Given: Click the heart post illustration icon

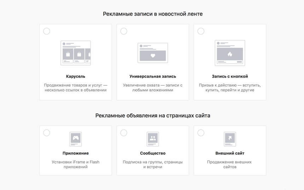Looking at the screenshot, I should (153, 53).
